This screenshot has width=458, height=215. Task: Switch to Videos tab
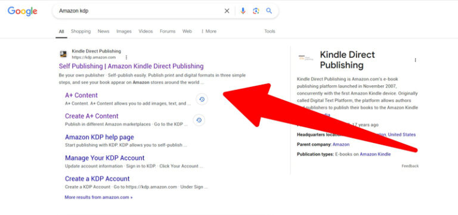tap(146, 31)
